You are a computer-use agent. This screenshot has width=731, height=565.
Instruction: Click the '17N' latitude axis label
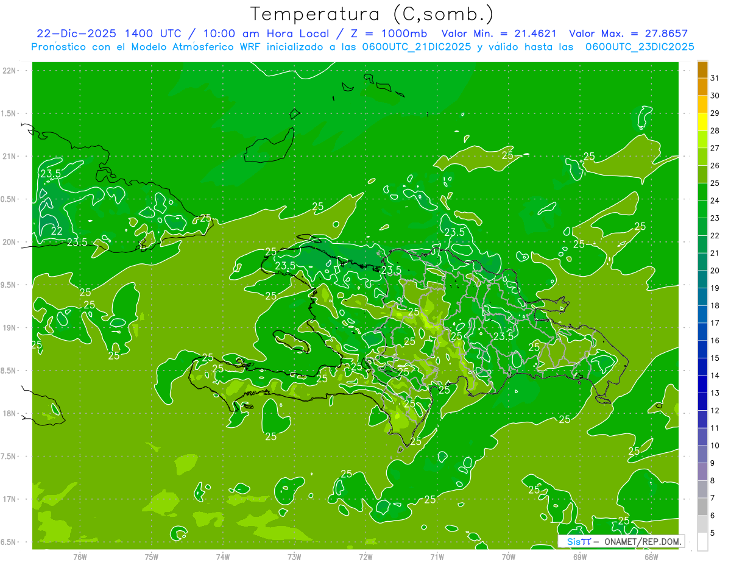coord(10,499)
